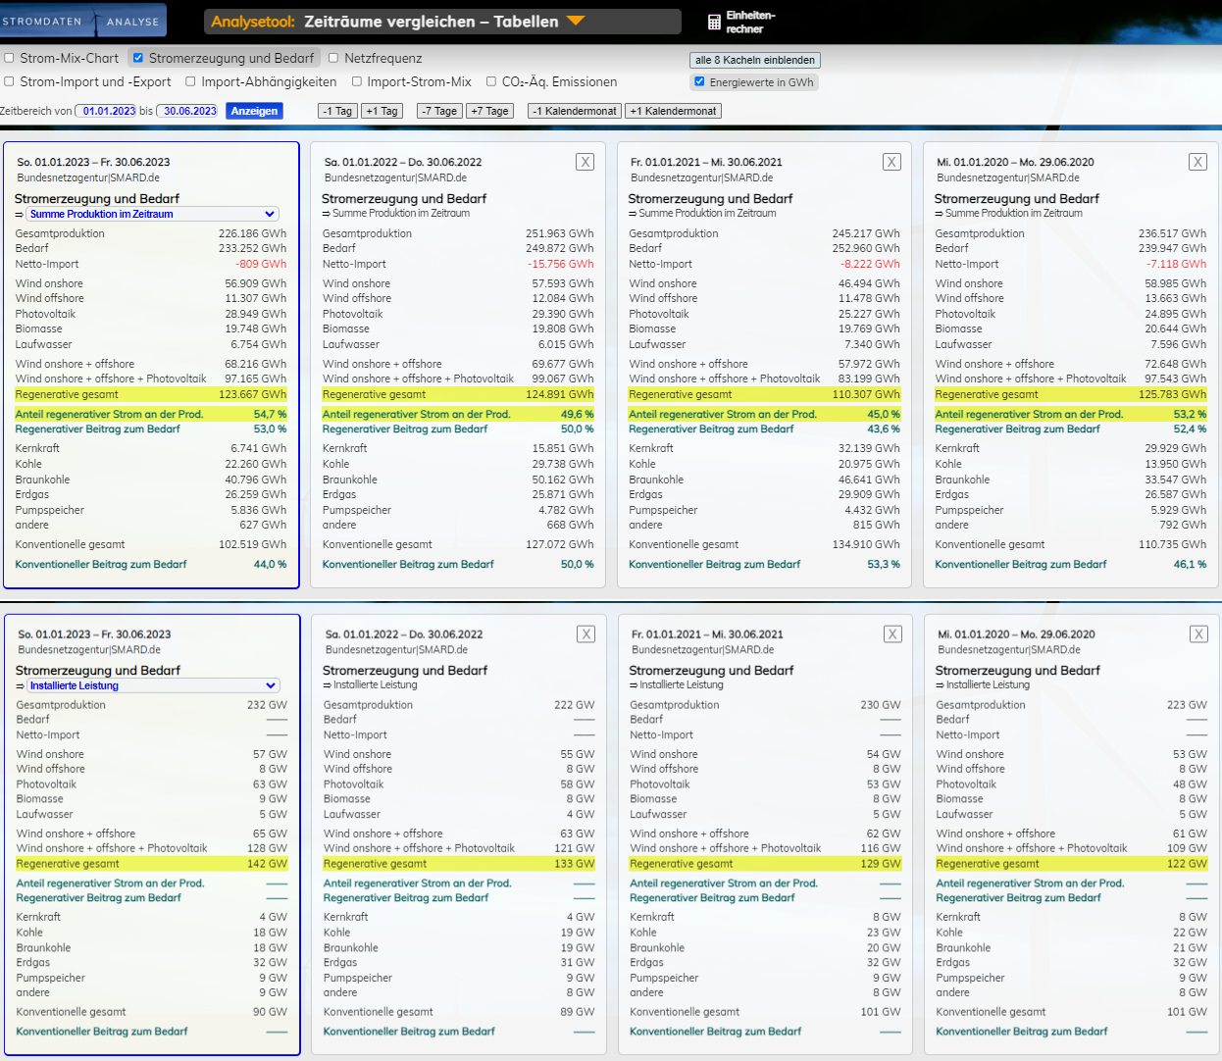Close the 2020 Installierte Leistung tile
Screen dimensions: 1222x1061
pos(1198,634)
